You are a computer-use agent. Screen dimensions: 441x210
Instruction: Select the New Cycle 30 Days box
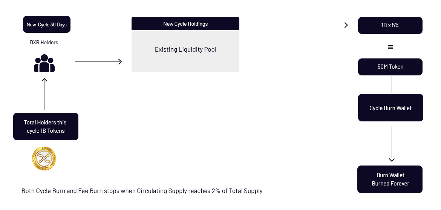click(47, 25)
